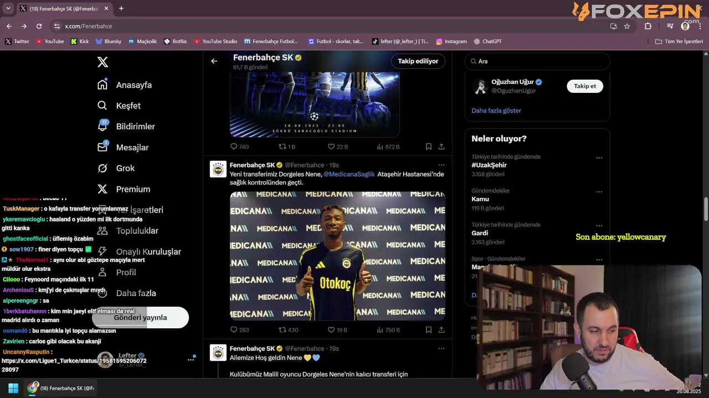This screenshot has height=398, width=709.
Task: Go back with profile header arrow
Action: click(x=214, y=61)
